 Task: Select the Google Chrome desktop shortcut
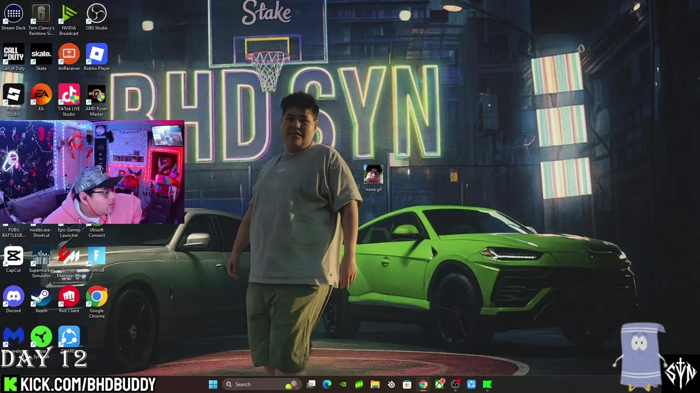(x=97, y=302)
